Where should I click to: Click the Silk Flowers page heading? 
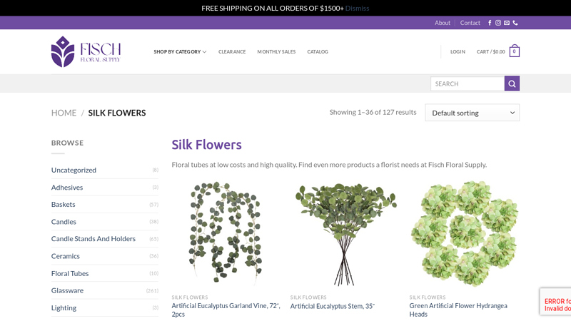[206, 145]
